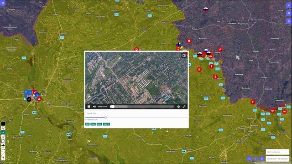The height and width of the screenshot is (164, 292).
Task: Seek along the video progress bar
Action: click(x=142, y=107)
